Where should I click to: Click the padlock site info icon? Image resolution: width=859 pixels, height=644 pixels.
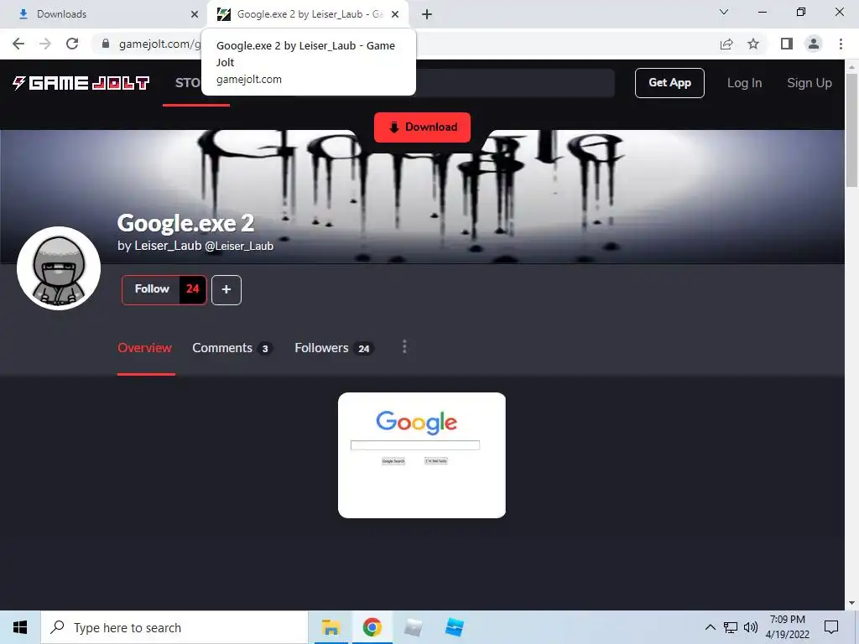[x=106, y=44]
